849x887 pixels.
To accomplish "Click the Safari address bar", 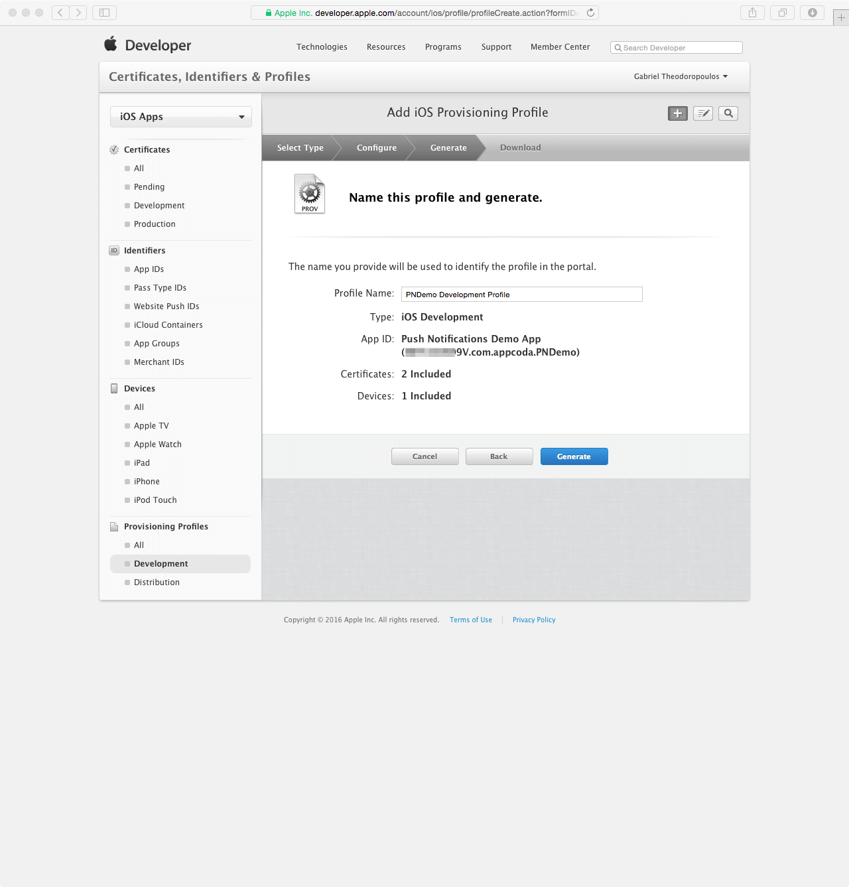I will pyautogui.click(x=424, y=13).
